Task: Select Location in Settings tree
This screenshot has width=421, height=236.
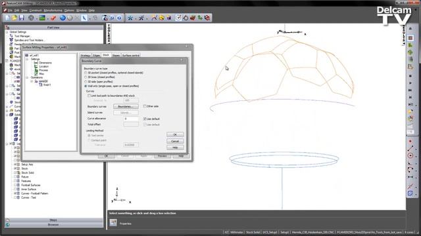Action: coord(44,66)
